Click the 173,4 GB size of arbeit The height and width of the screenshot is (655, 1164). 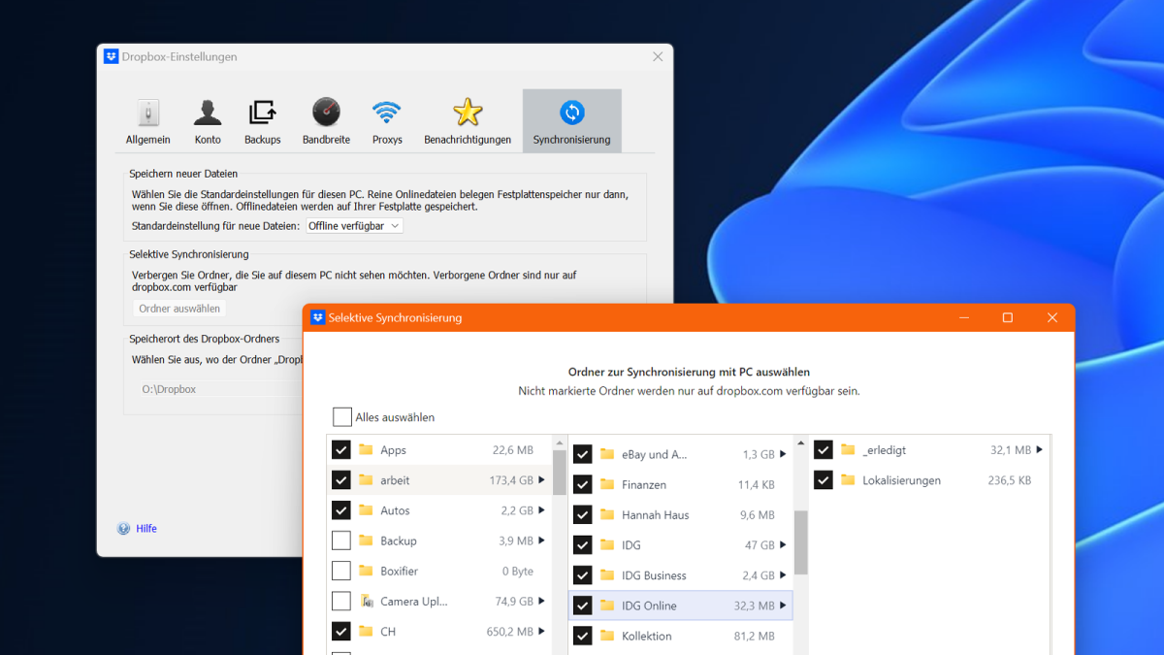coord(511,479)
